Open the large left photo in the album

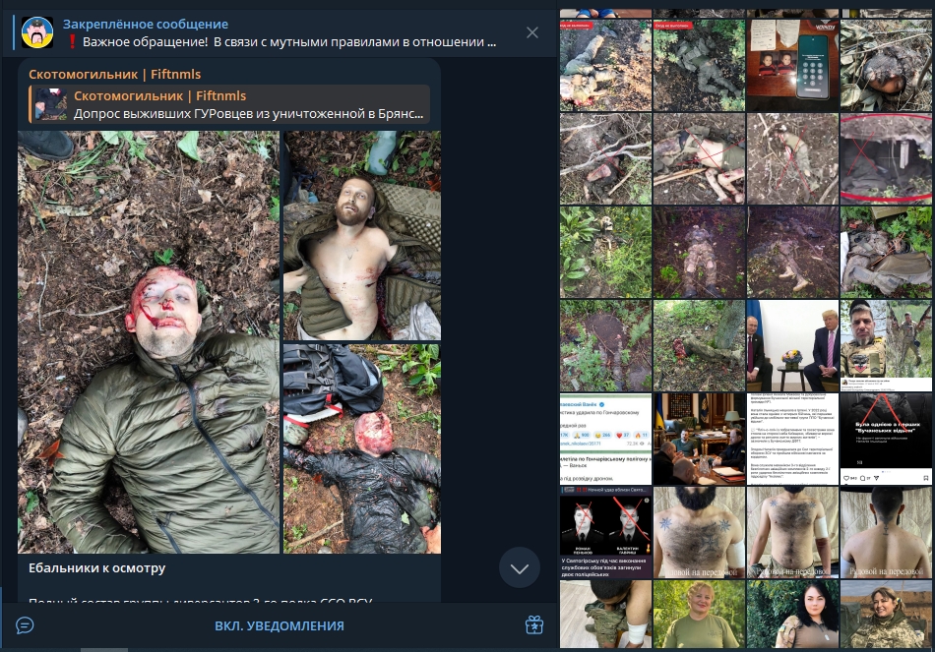pyautogui.click(x=149, y=342)
